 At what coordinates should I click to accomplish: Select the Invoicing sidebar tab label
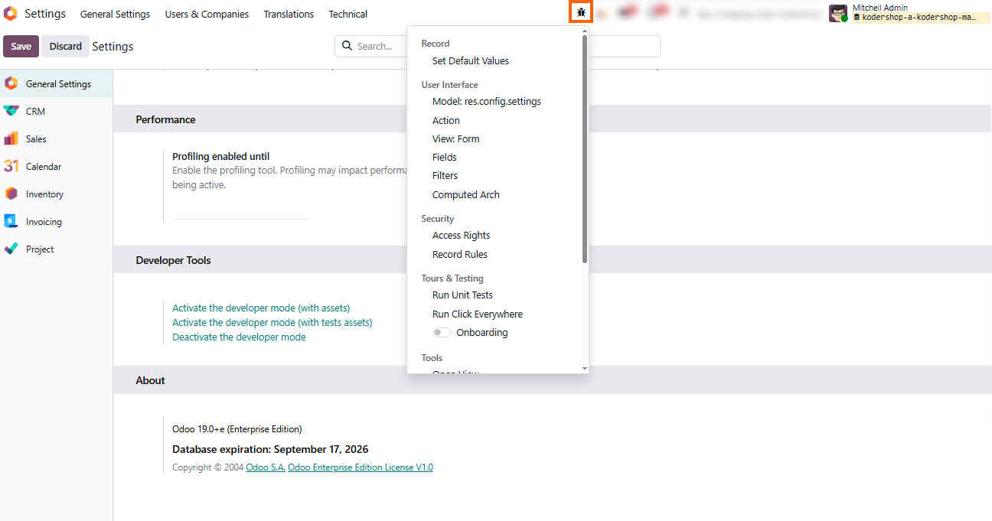pos(44,222)
